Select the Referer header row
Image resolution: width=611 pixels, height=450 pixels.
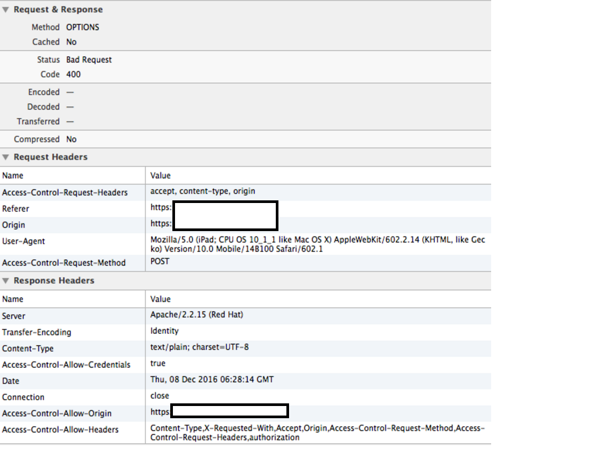tap(16, 208)
